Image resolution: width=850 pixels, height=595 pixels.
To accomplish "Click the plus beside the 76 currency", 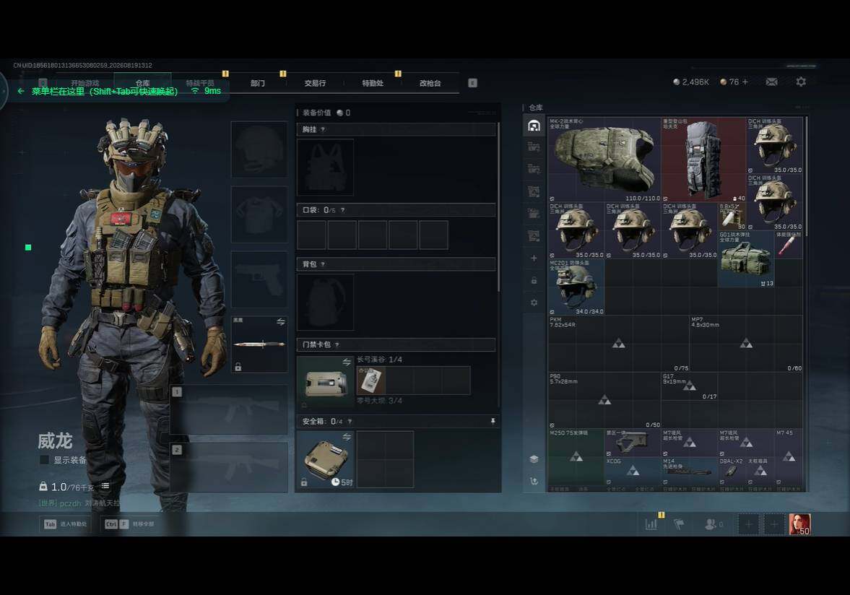I will (745, 82).
